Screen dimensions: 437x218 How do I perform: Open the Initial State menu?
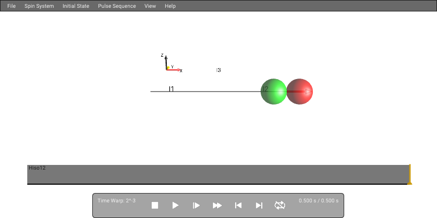click(x=76, y=6)
